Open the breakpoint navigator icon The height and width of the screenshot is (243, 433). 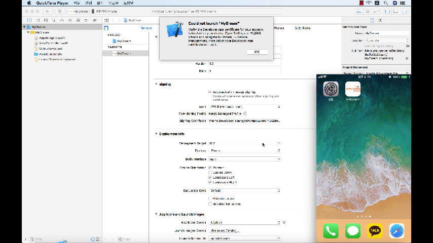[x=86, y=20]
